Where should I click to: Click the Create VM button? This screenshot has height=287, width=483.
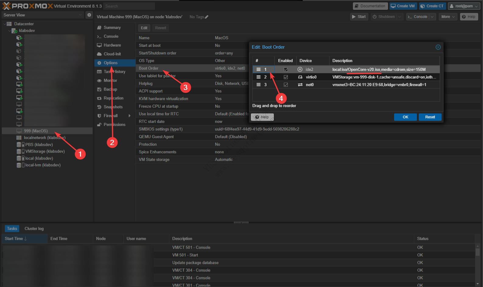[403, 6]
